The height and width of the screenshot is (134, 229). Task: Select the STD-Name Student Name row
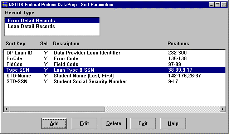(x=114, y=76)
